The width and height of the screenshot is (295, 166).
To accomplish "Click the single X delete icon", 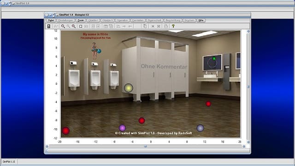I will tap(153, 26).
